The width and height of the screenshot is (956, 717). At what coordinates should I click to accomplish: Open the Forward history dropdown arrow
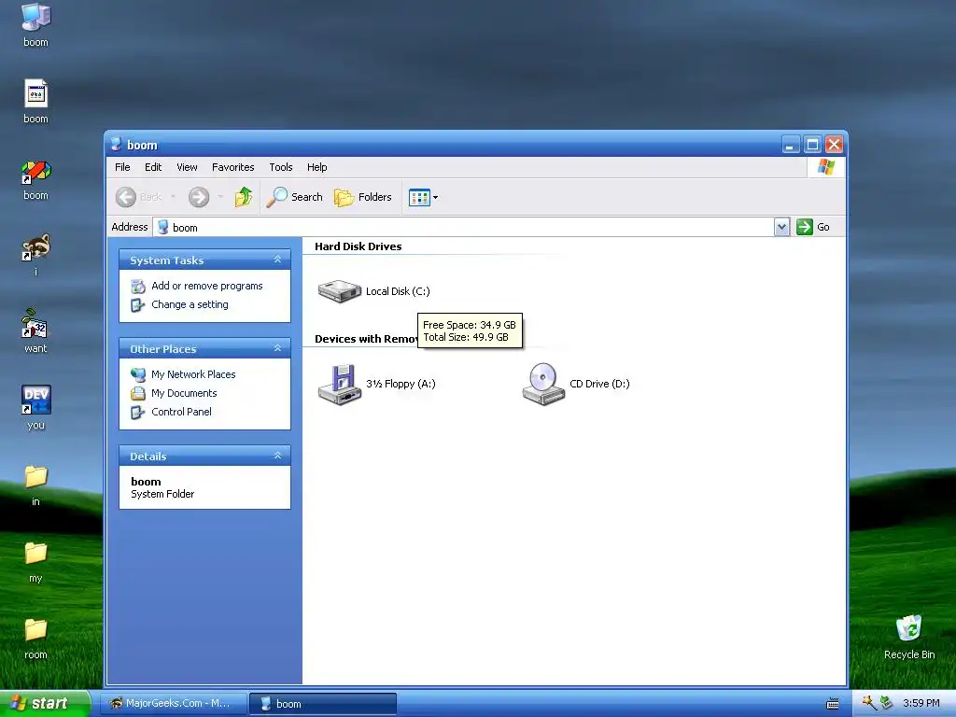pyautogui.click(x=220, y=197)
